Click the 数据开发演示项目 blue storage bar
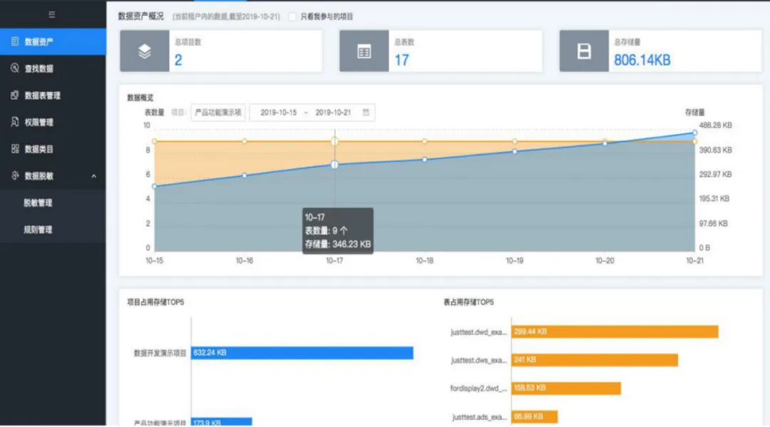 pos(302,353)
